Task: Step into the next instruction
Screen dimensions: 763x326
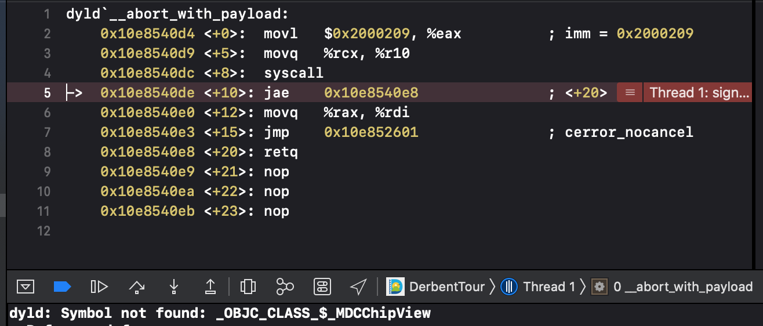Action: (x=173, y=286)
